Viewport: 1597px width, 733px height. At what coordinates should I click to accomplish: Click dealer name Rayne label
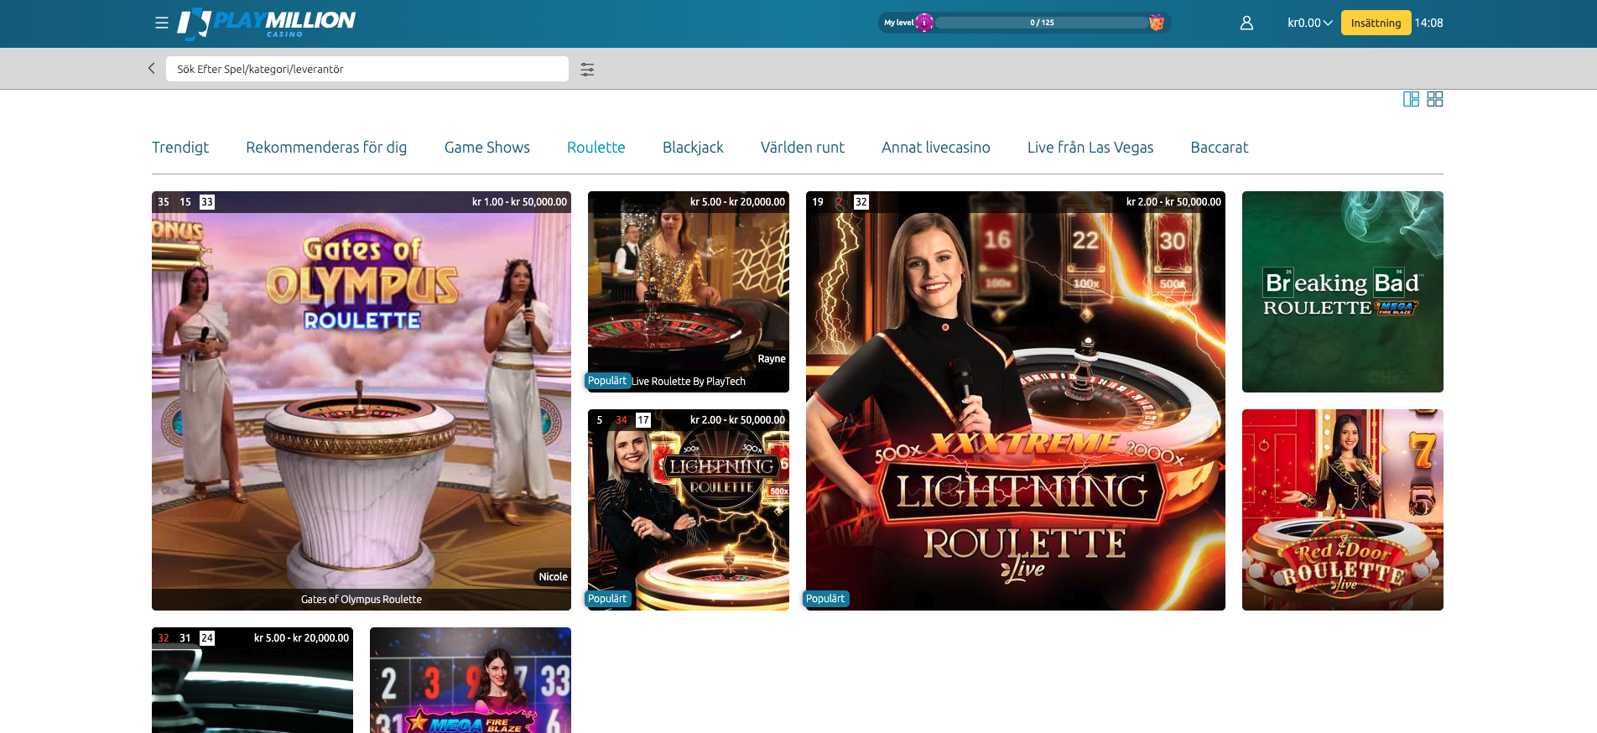coord(772,359)
